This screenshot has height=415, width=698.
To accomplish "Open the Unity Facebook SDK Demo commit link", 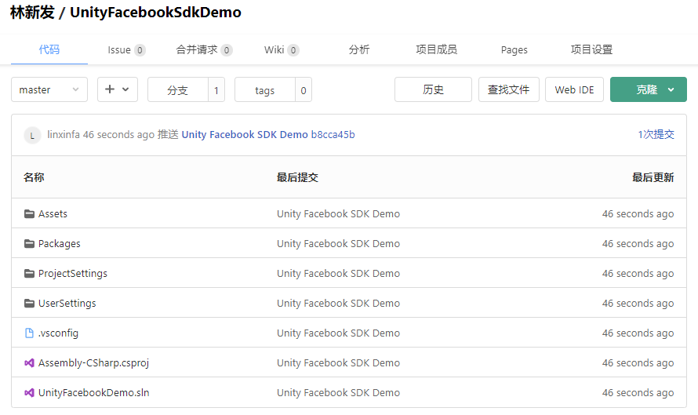I will tap(245, 134).
